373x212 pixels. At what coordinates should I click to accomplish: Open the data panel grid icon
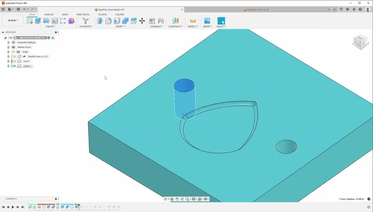[3, 9]
